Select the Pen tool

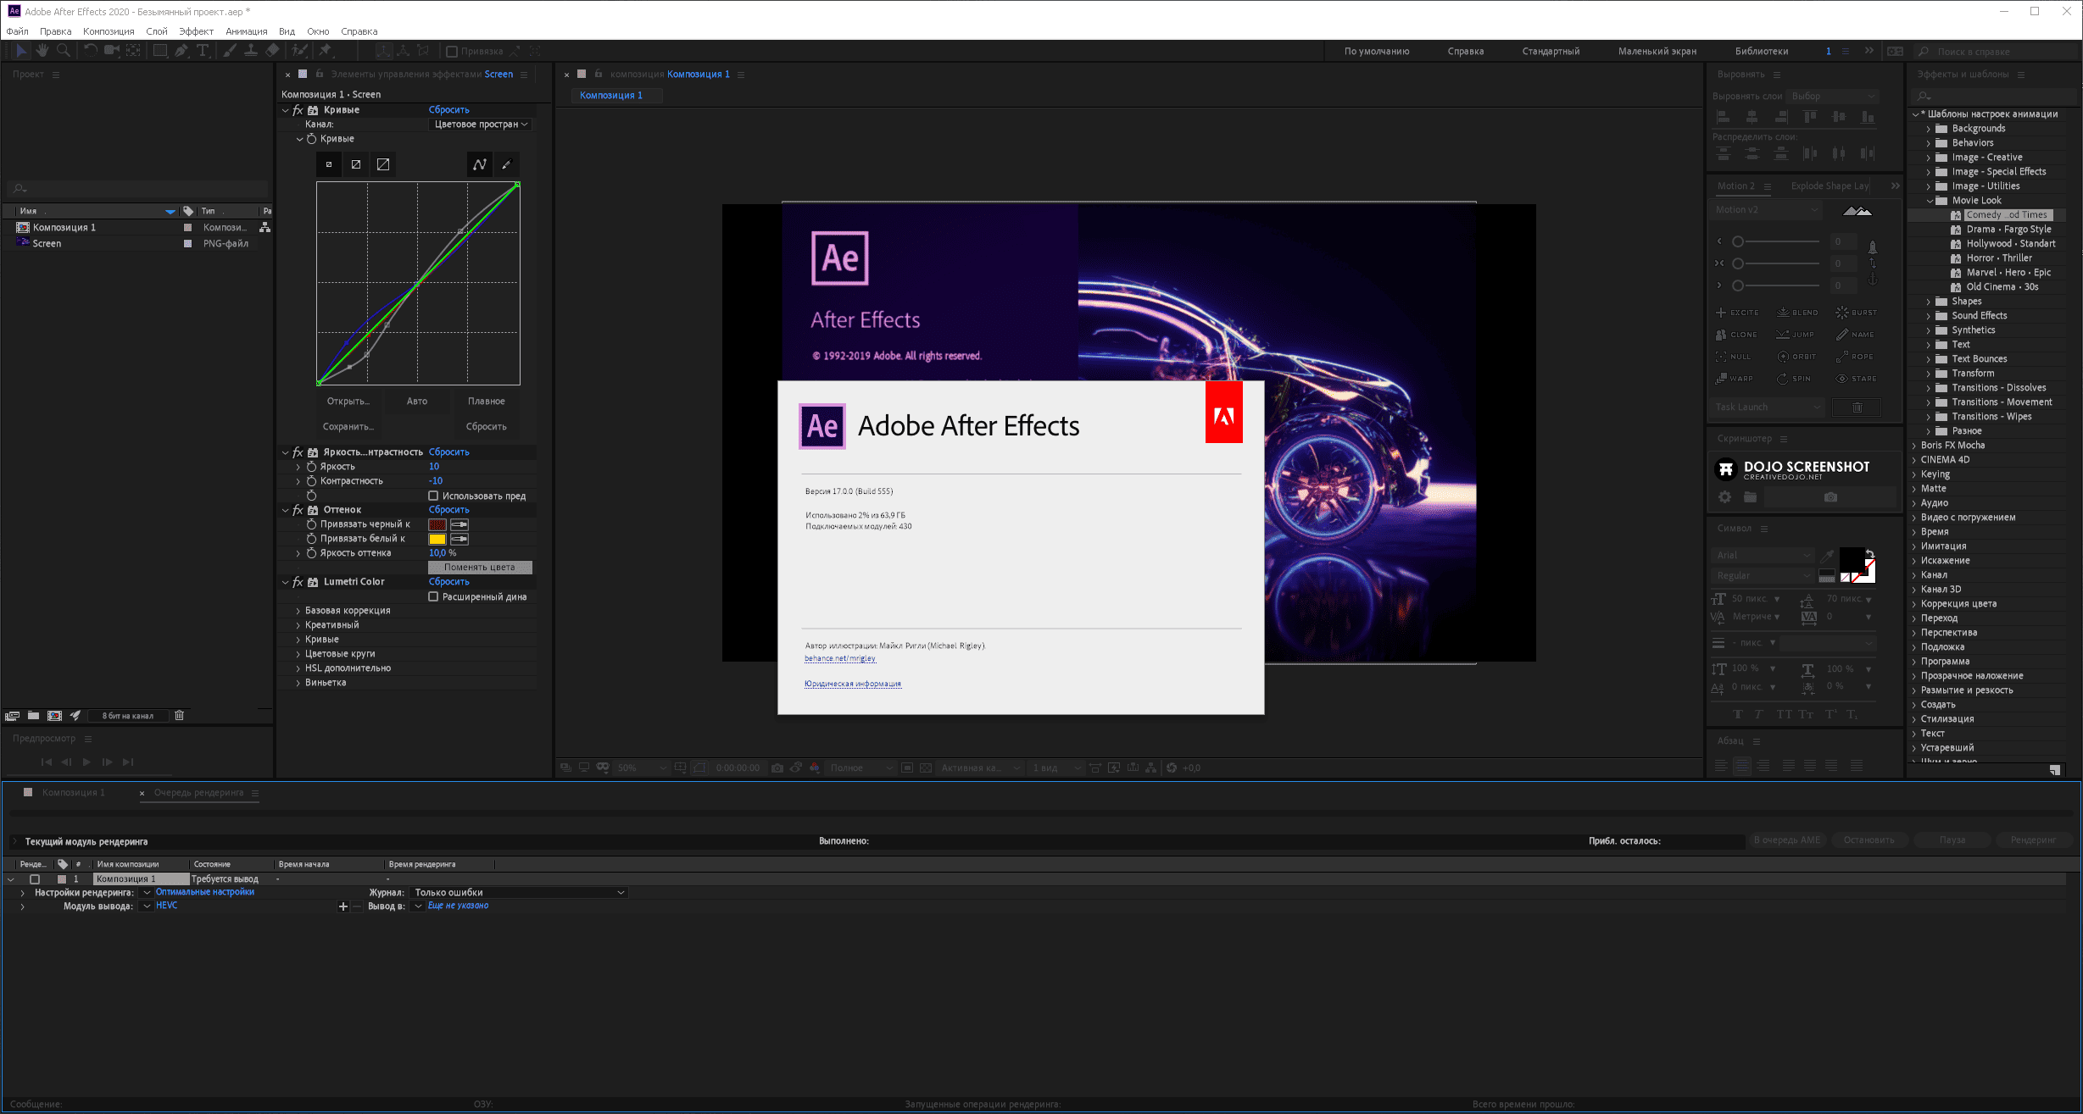click(181, 51)
